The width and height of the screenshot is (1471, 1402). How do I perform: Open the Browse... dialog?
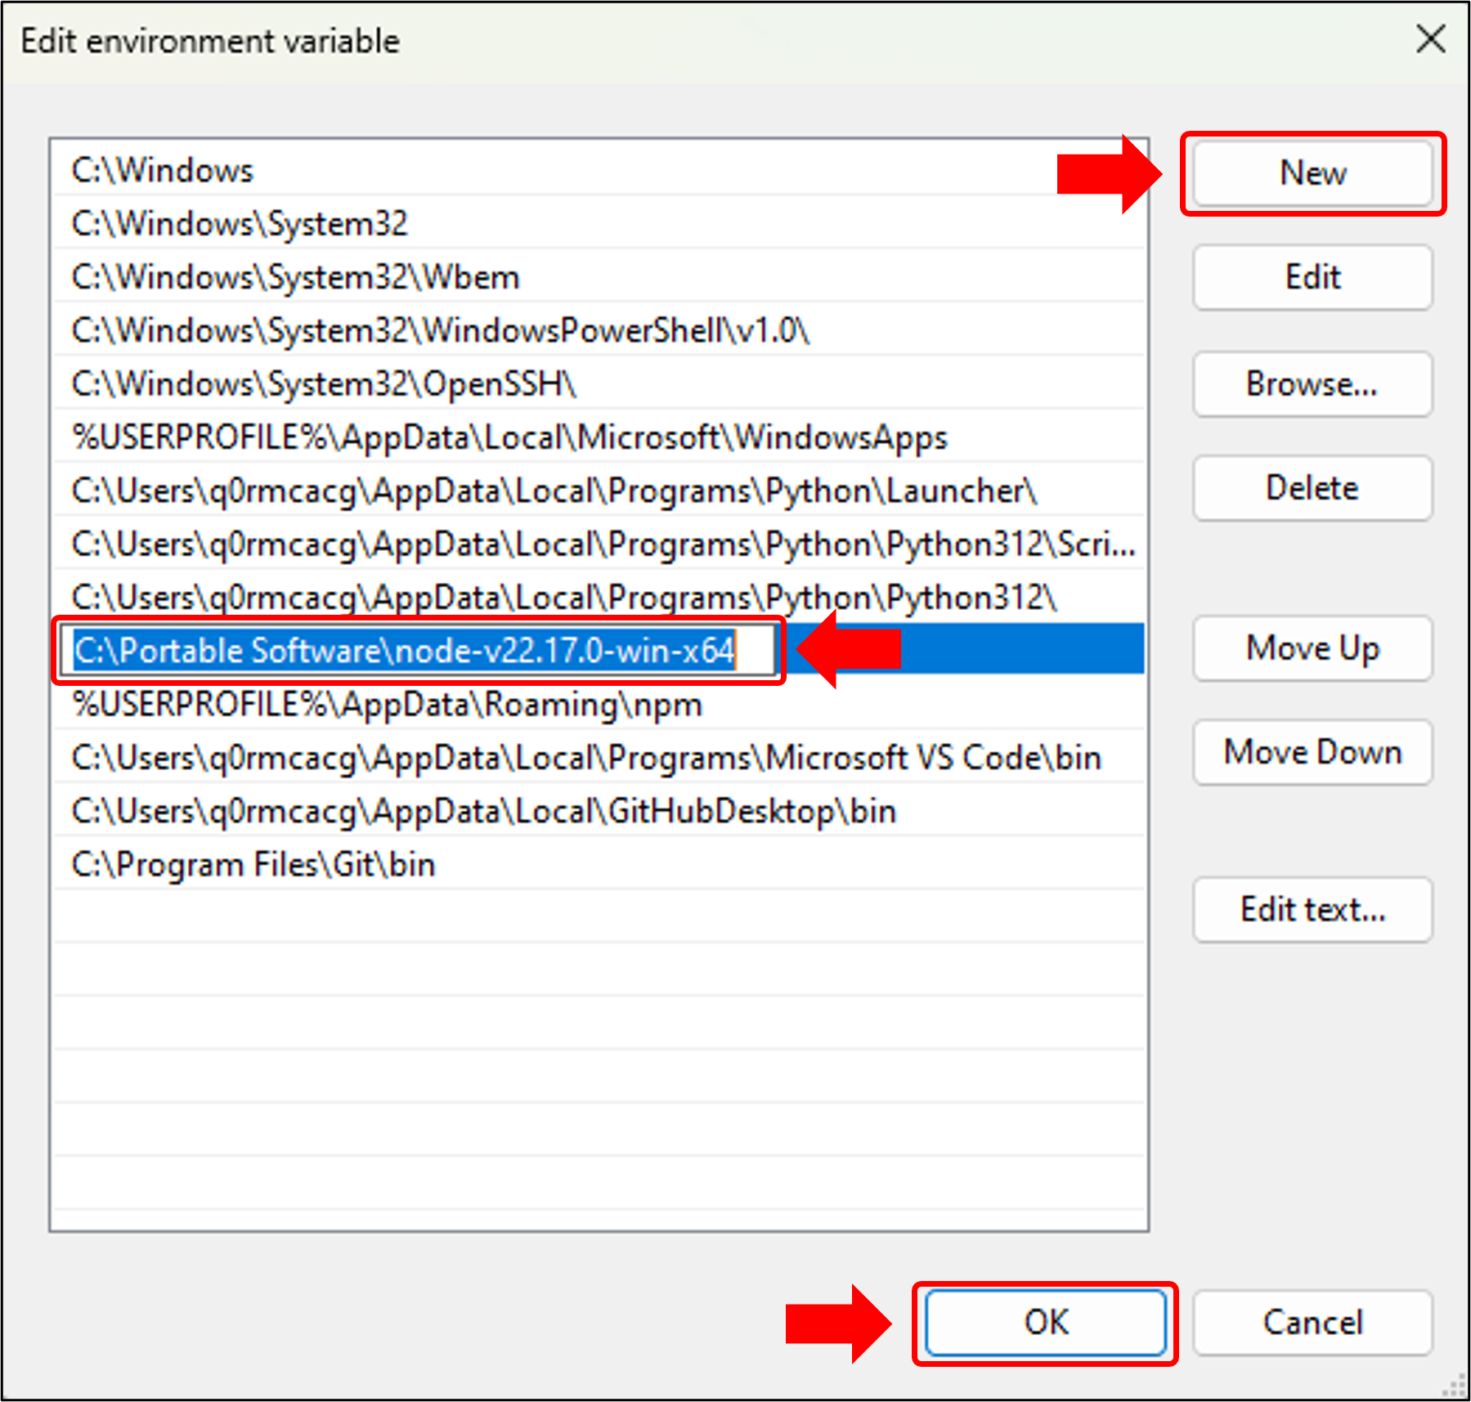pyautogui.click(x=1312, y=384)
